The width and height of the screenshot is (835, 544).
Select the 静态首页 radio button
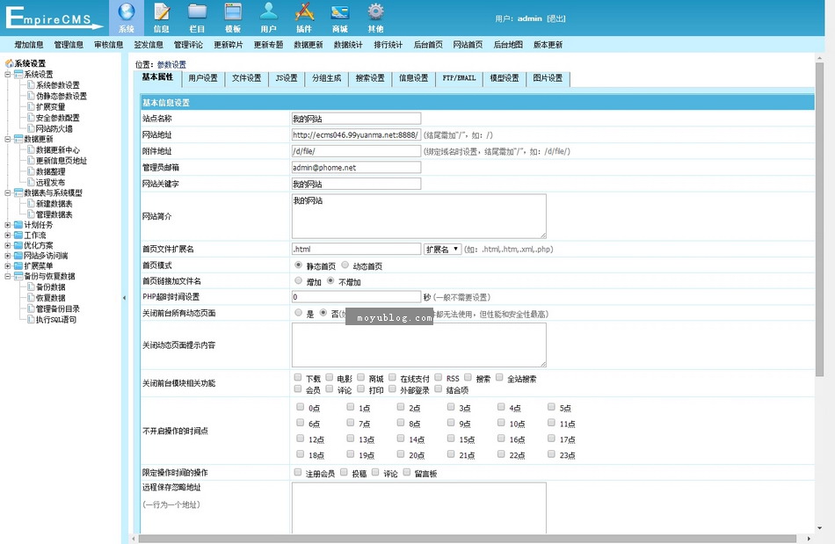pos(298,265)
